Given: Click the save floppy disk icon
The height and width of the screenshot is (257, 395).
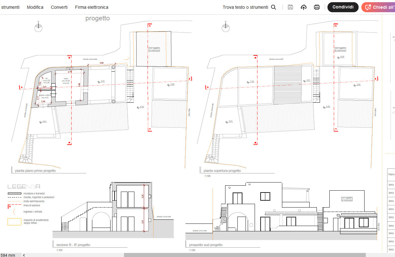Looking at the screenshot, I should pyautogui.click(x=290, y=7).
